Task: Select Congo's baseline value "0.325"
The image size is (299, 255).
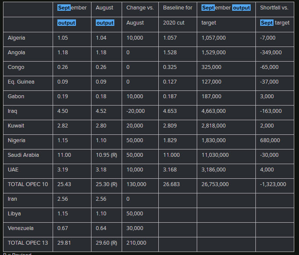Action: point(170,67)
